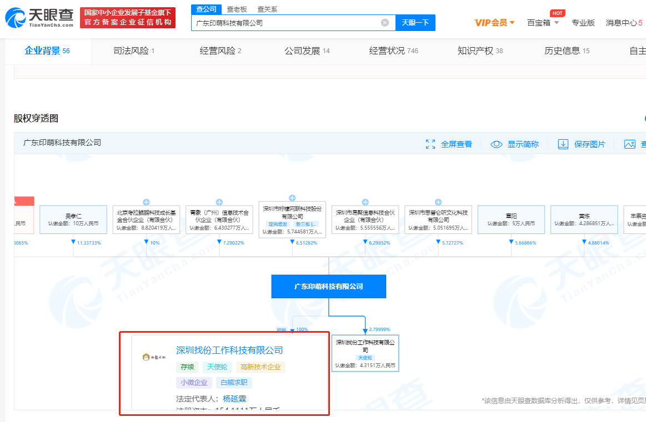
Task: Click the 天眼一下 search button
Action: 415,22
